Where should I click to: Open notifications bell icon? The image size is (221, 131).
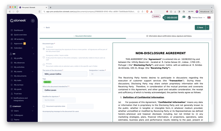(x=183, y=17)
